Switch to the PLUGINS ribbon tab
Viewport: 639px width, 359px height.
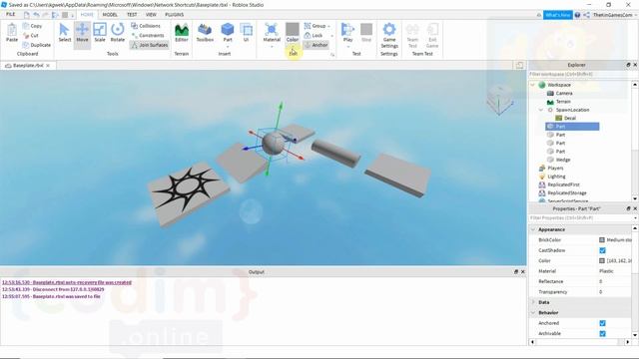[x=174, y=15]
